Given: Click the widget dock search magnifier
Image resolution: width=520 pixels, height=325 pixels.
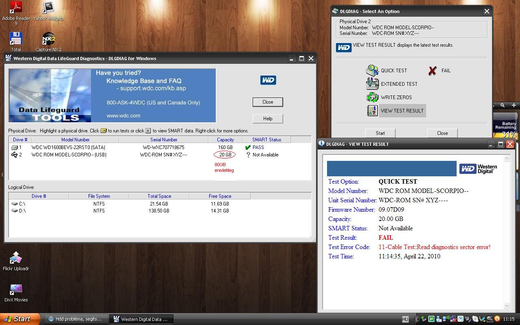Looking at the screenshot, I should click(x=503, y=105).
